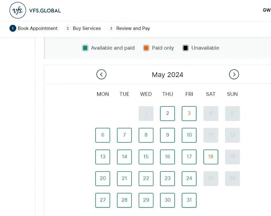Choose May 15 appointment date
Viewport: 271px width, 216px height.
[x=146, y=157]
